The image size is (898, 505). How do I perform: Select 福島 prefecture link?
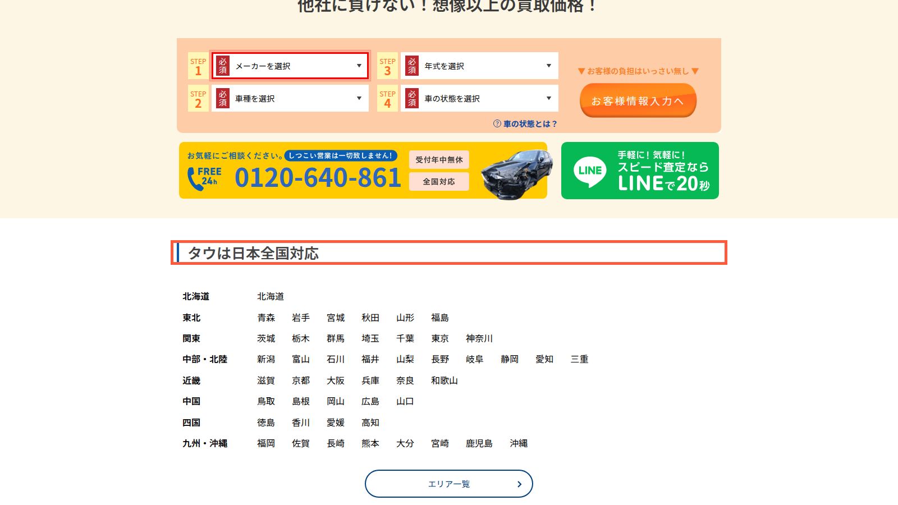click(x=440, y=318)
